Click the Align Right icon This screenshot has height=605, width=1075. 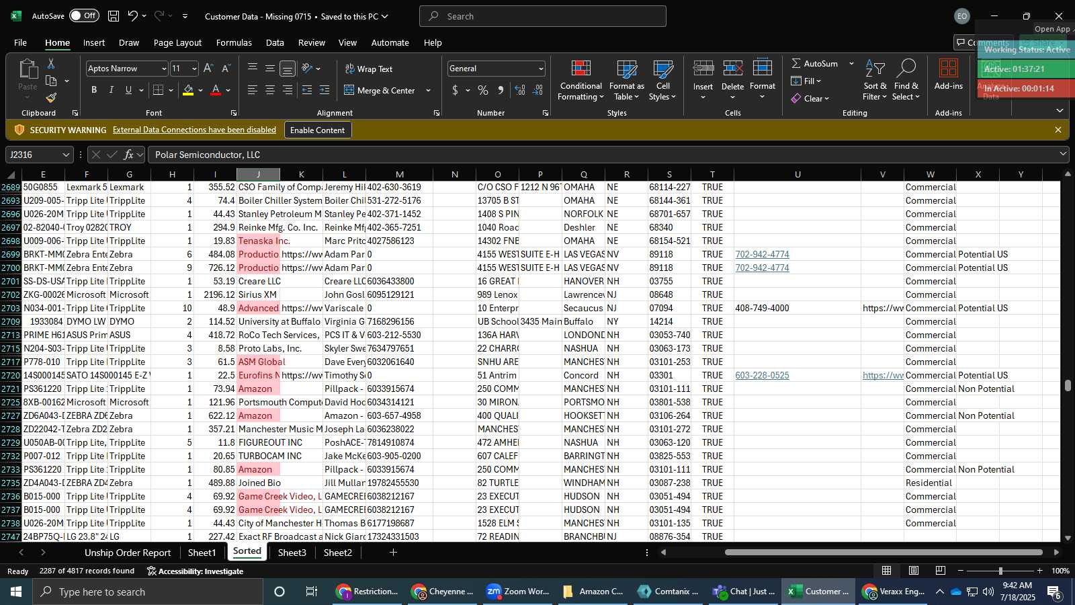(288, 90)
